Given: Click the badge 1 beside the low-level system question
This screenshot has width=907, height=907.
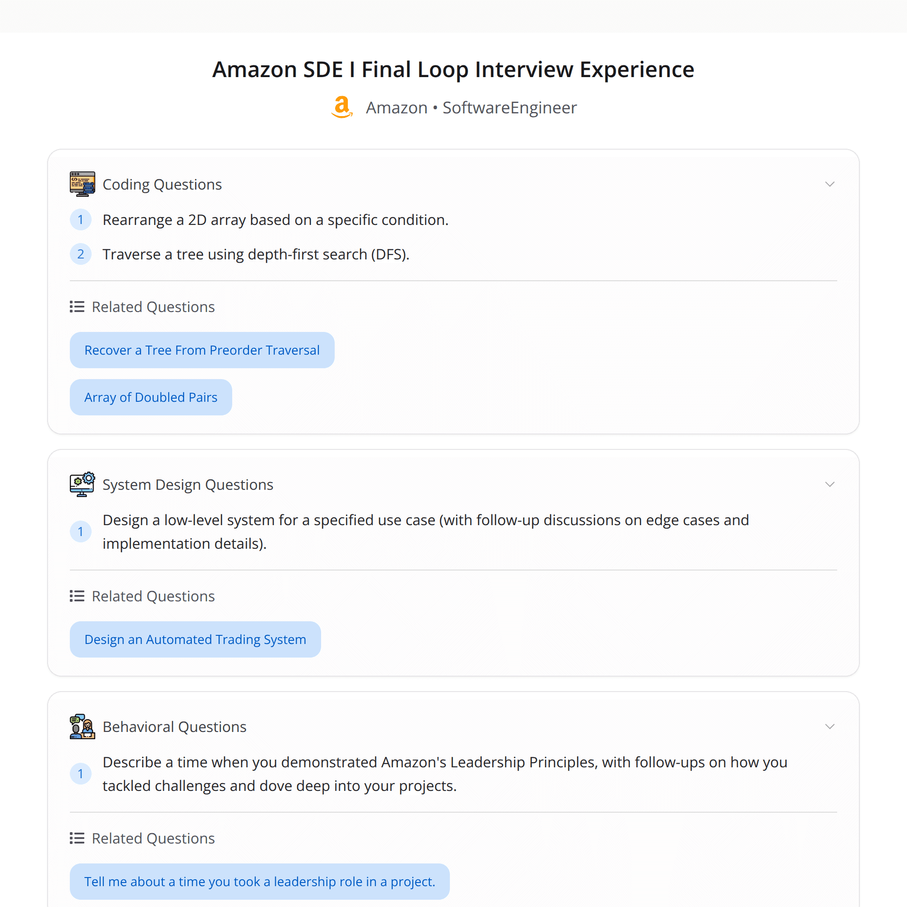Looking at the screenshot, I should pos(81,532).
